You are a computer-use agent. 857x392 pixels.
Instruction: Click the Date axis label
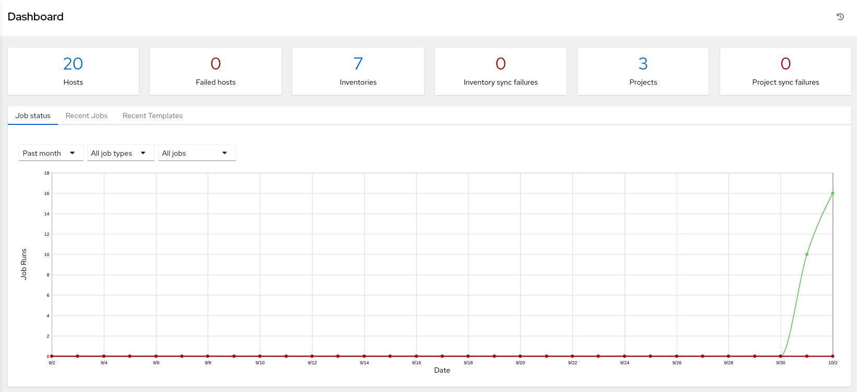click(x=442, y=370)
